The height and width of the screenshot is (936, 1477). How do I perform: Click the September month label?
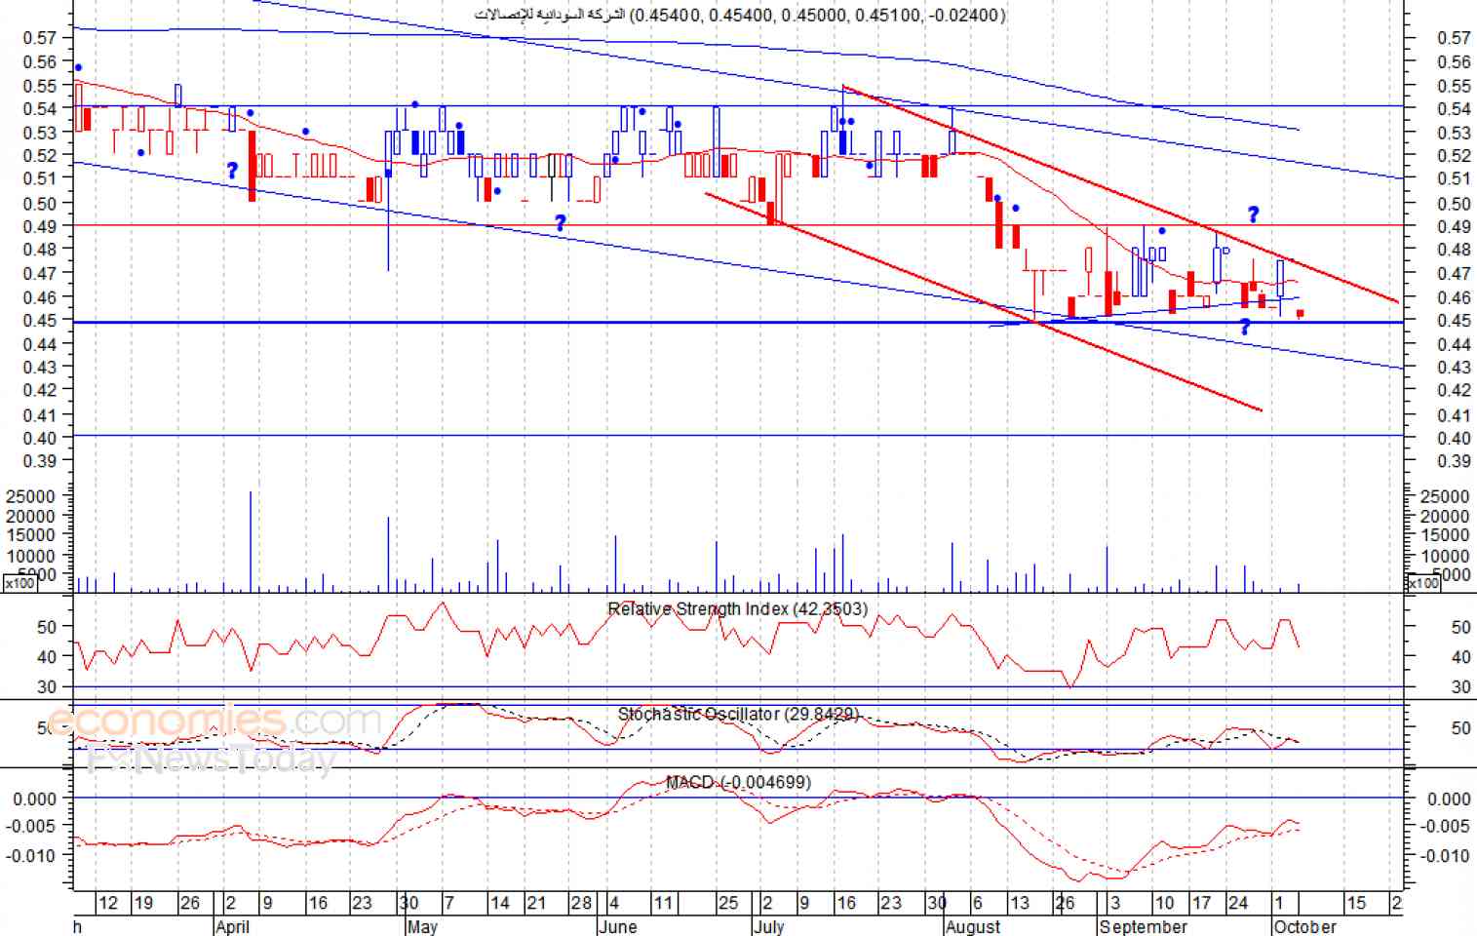(x=1143, y=926)
